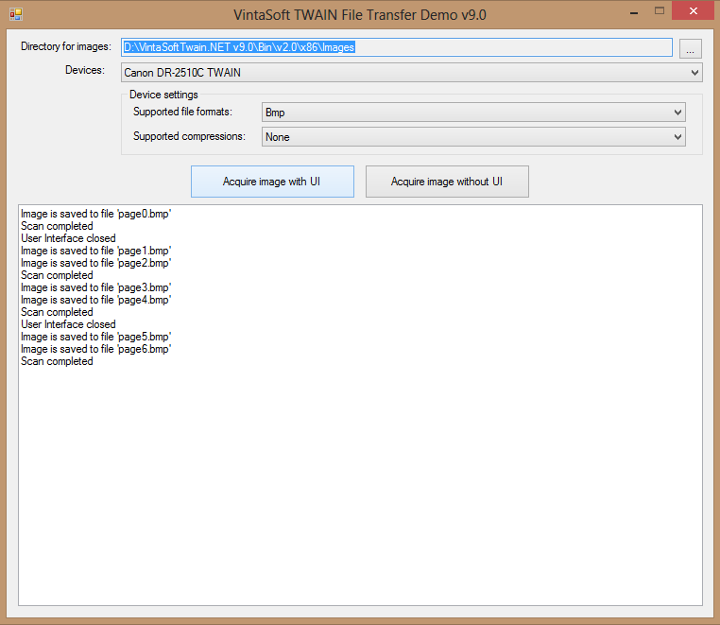Select log line 'page1.bmp' saved
Screen dimensions: 720x625
click(96, 251)
